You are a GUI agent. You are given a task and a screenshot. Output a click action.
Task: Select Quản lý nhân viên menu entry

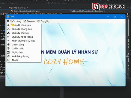(x=24, y=25)
